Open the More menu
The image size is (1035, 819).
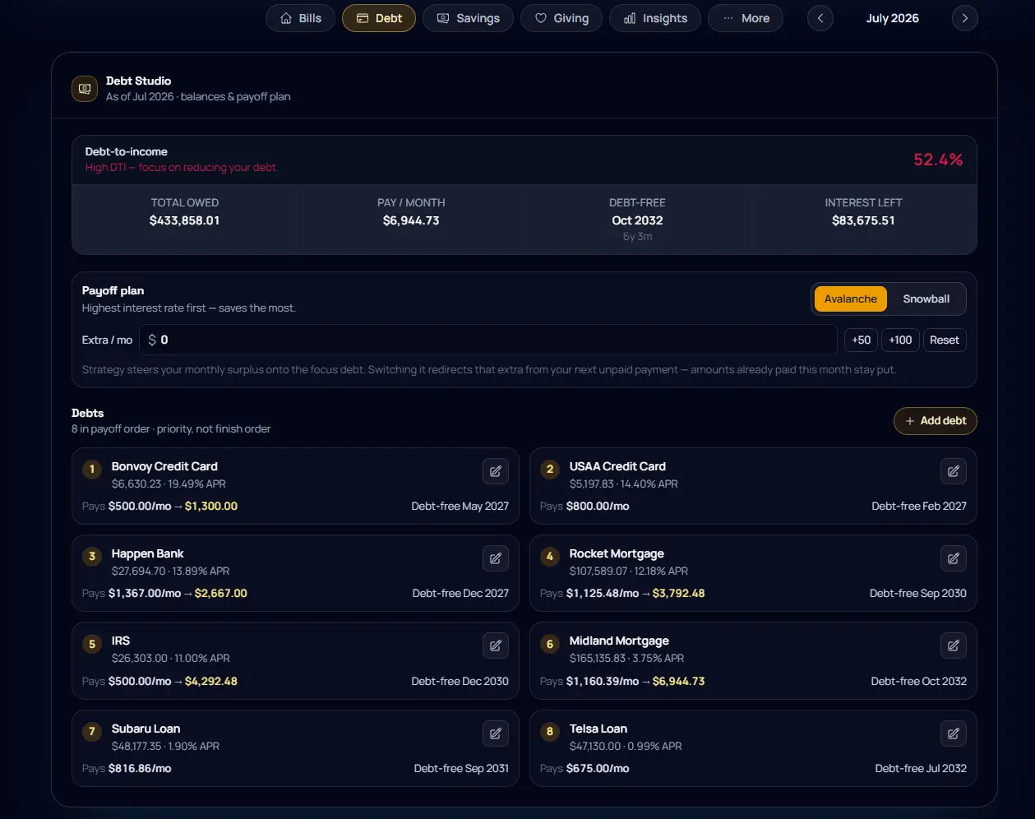[746, 18]
